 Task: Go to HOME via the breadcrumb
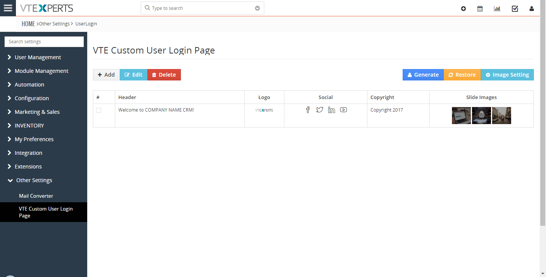click(x=28, y=23)
